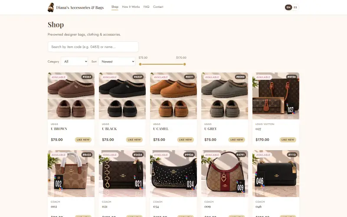Screen dimensions: 347x217
Task: Click the Like New badge on U BROWN
Action: [x=83, y=140]
